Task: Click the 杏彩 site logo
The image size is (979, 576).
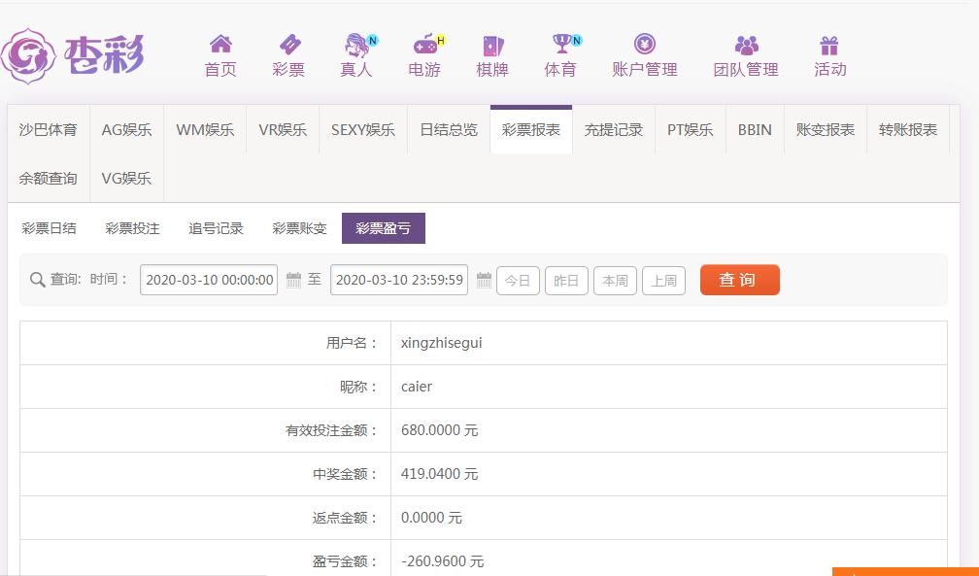Action: click(x=73, y=56)
